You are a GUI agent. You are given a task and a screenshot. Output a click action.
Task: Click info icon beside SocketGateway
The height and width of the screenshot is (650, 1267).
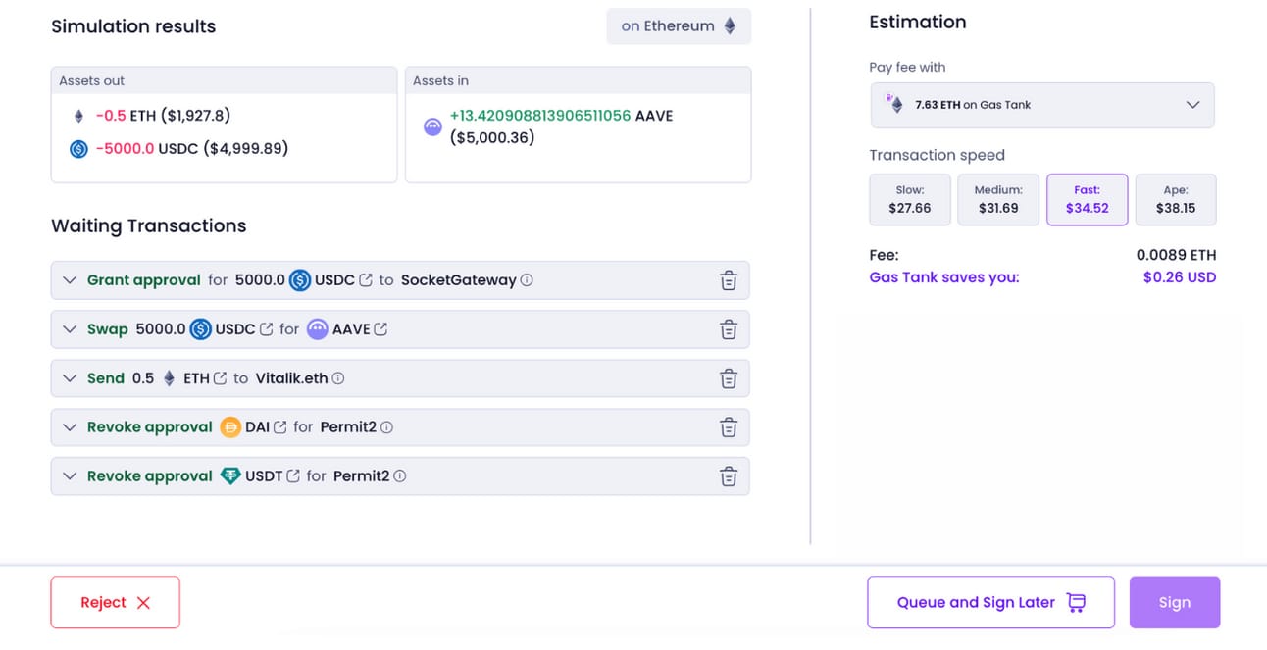527,280
